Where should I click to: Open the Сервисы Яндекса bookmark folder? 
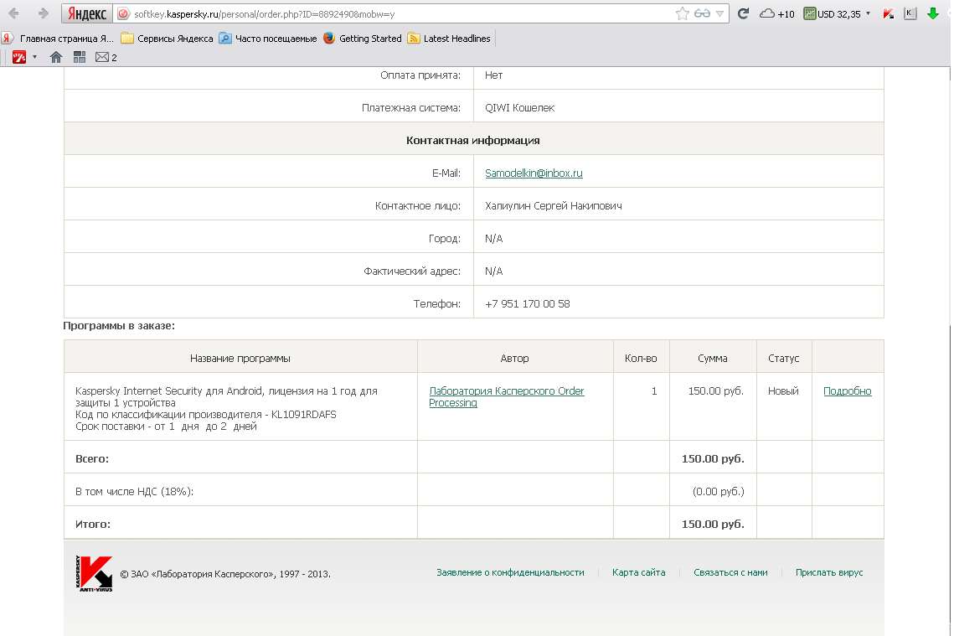point(168,39)
